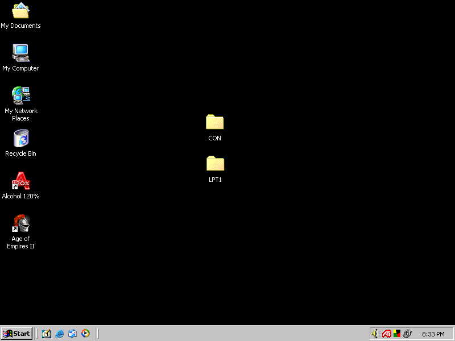Click Show Desktop in Quick Launch

point(47,334)
